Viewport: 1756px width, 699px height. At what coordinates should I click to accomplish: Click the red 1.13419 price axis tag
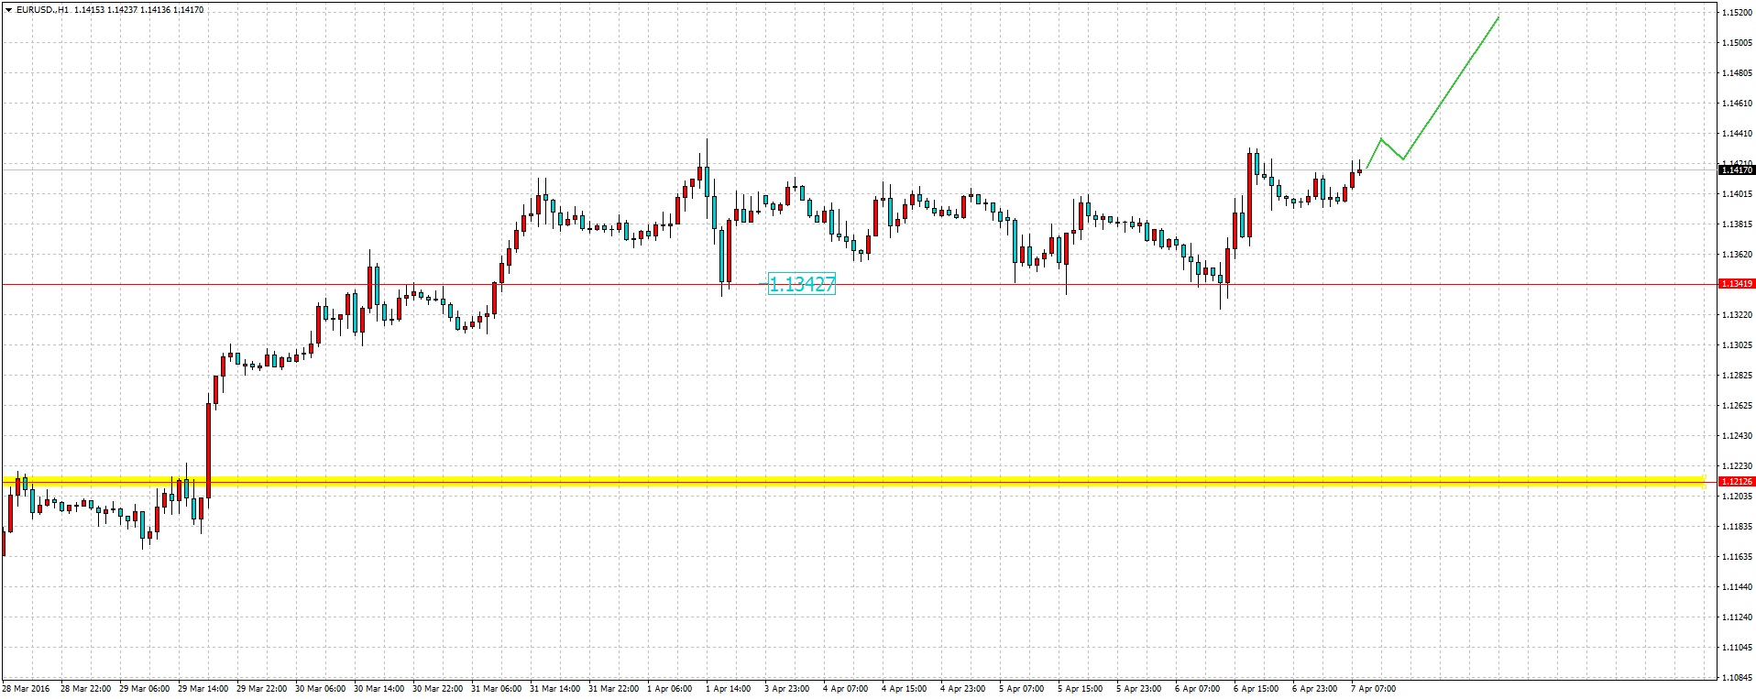point(1736,284)
